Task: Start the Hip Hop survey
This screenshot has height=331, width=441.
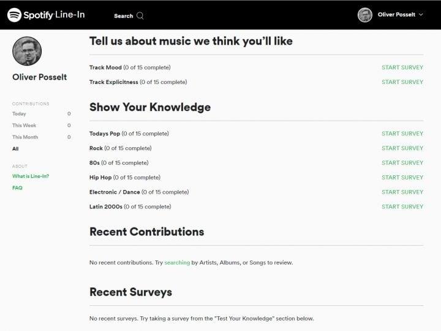Action: pyautogui.click(x=402, y=178)
